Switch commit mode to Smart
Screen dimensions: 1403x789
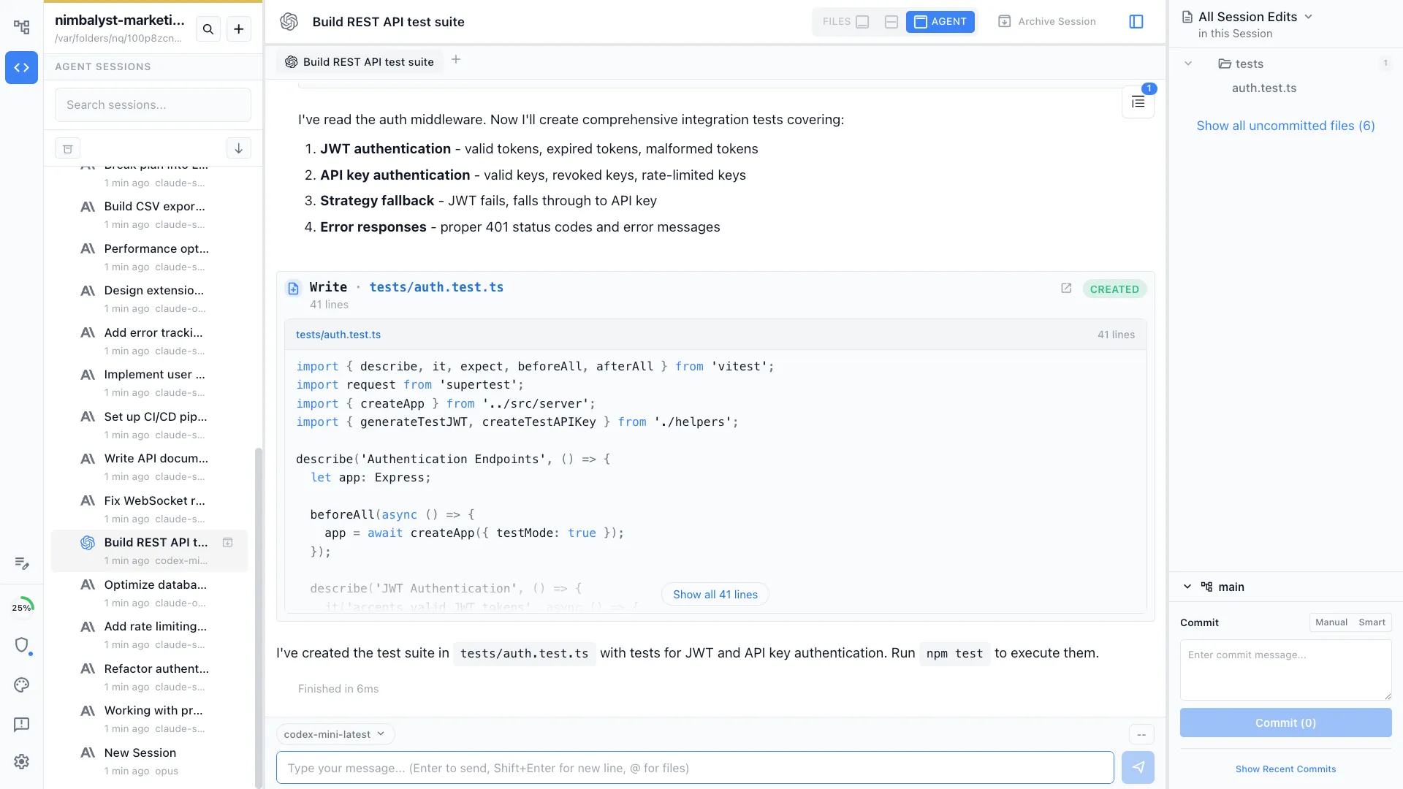(x=1373, y=622)
